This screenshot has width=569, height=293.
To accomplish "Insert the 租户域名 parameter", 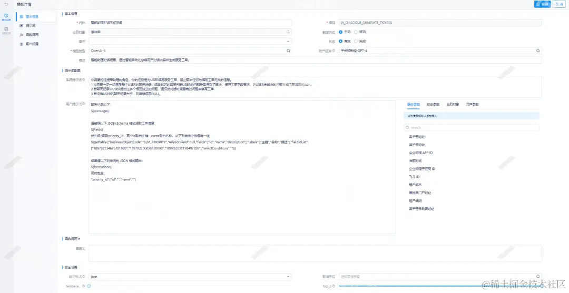I will [415, 185].
